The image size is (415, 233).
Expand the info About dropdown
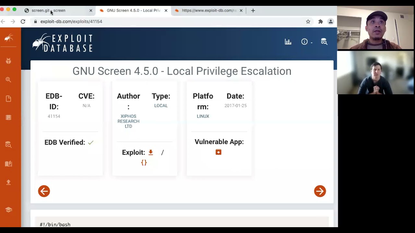pyautogui.click(x=306, y=41)
